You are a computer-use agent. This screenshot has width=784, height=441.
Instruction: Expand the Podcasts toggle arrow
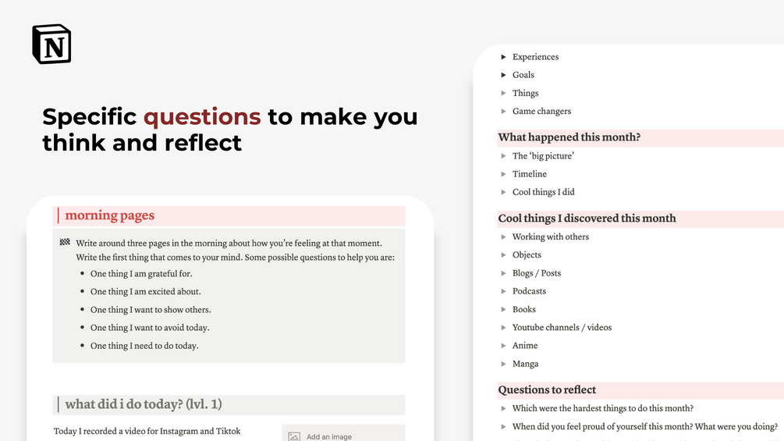pyautogui.click(x=503, y=291)
